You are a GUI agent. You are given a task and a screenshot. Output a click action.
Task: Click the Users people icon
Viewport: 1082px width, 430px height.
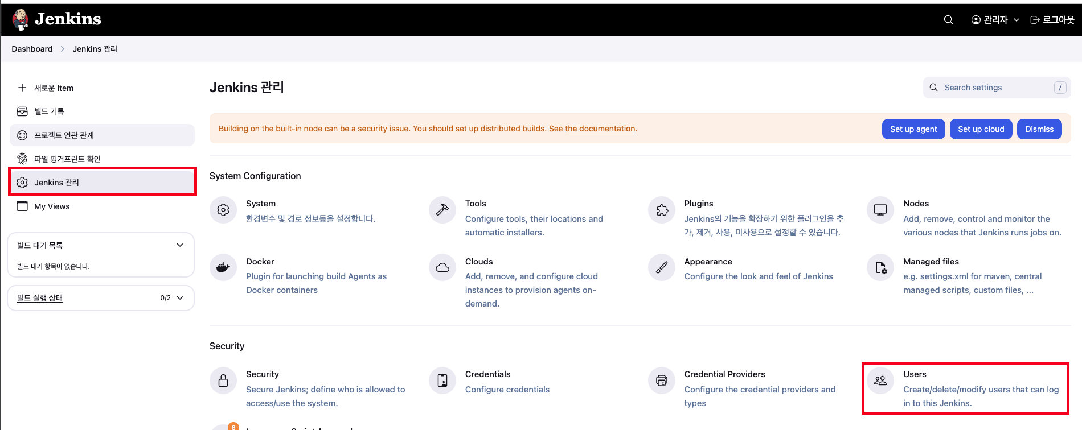tap(880, 381)
